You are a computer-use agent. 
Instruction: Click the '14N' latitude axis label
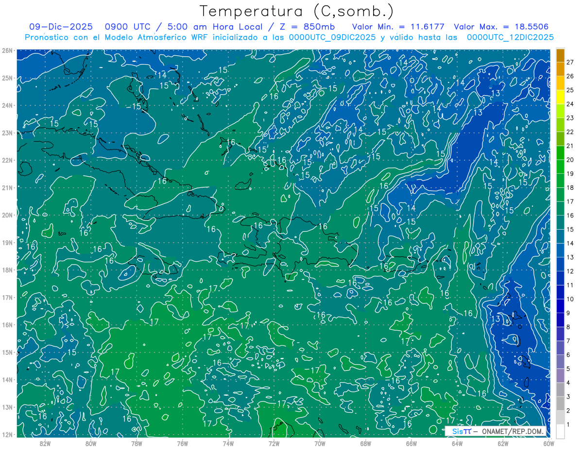tap(7, 380)
